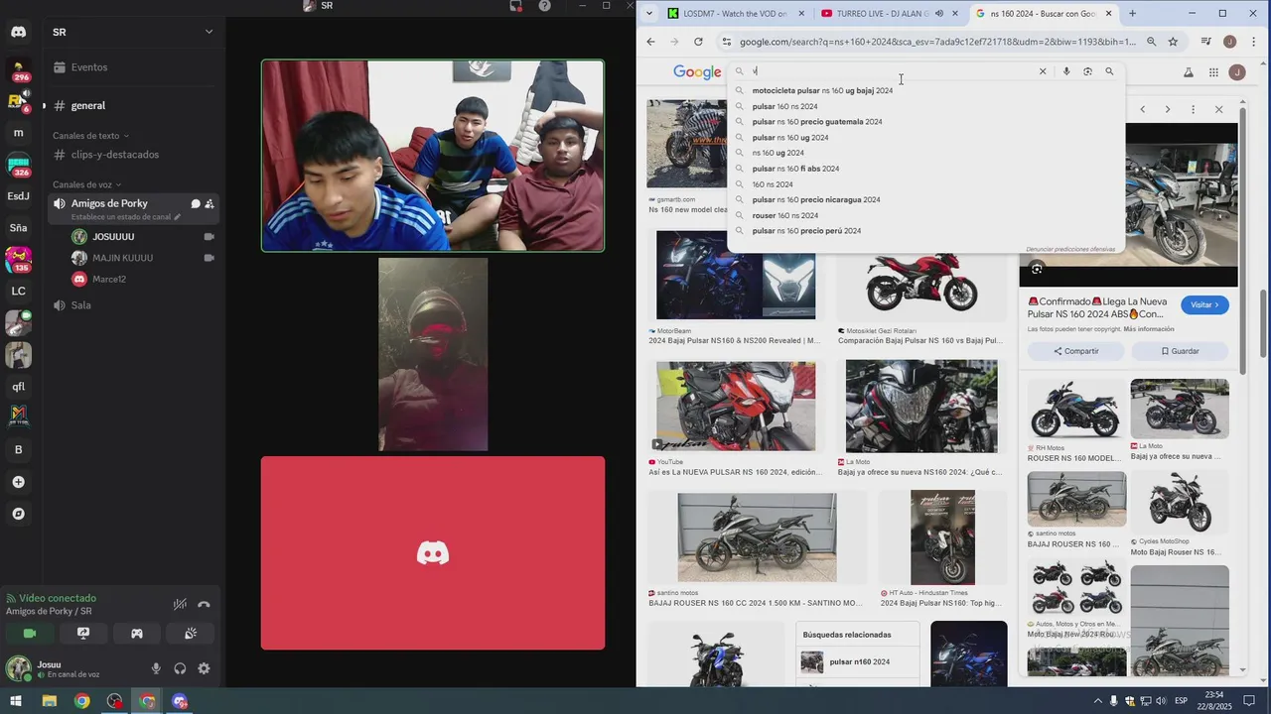1271x714 pixels.
Task: Open Discord home via logo icon
Action: coord(18,32)
